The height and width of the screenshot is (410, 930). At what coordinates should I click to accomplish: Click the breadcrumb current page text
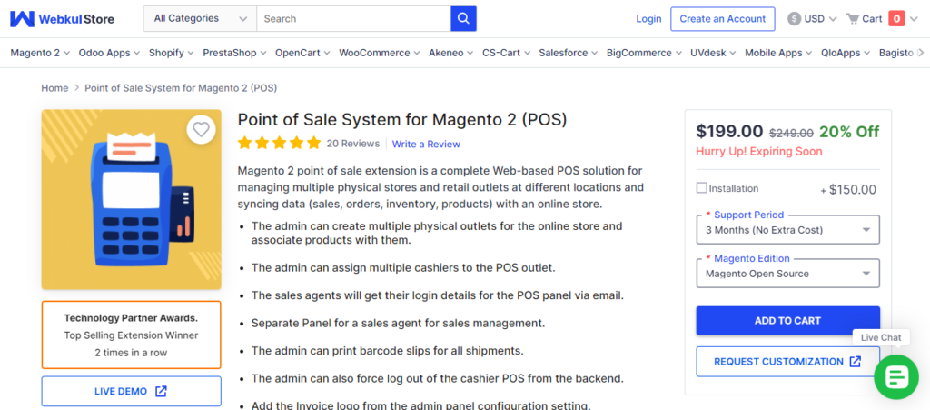(181, 88)
